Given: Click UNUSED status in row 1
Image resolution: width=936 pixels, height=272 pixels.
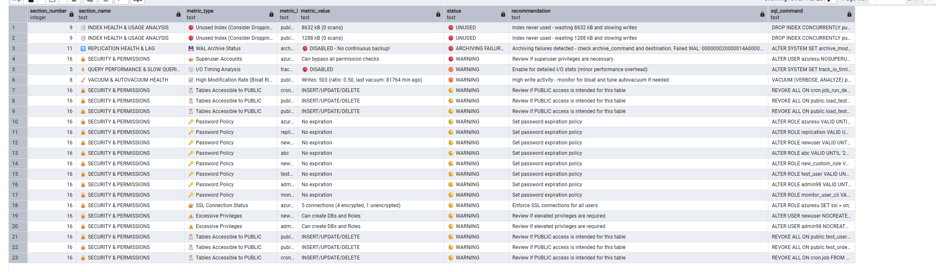Looking at the screenshot, I should 476,28.
